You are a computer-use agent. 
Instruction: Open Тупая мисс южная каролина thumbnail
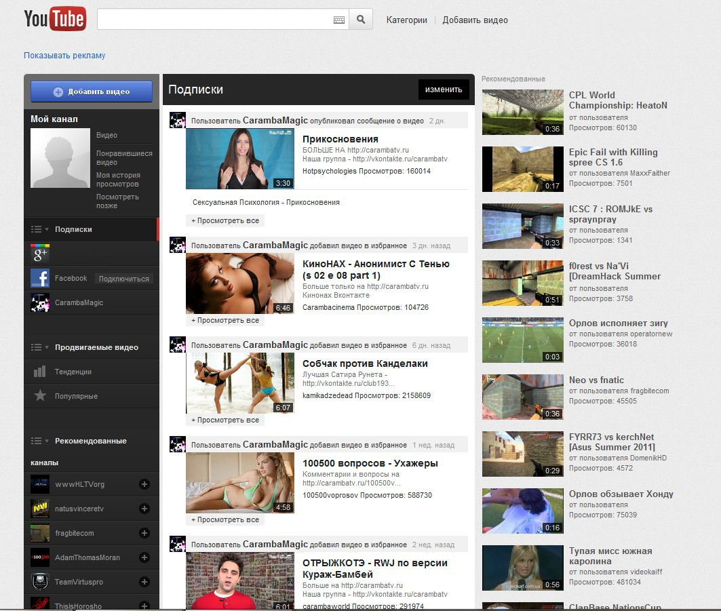coord(523,568)
